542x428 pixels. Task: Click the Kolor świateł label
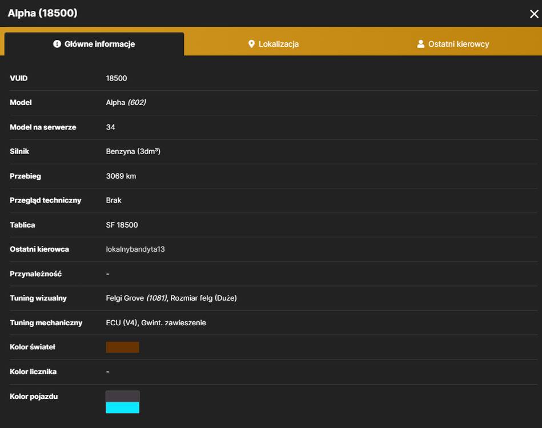(x=33, y=347)
